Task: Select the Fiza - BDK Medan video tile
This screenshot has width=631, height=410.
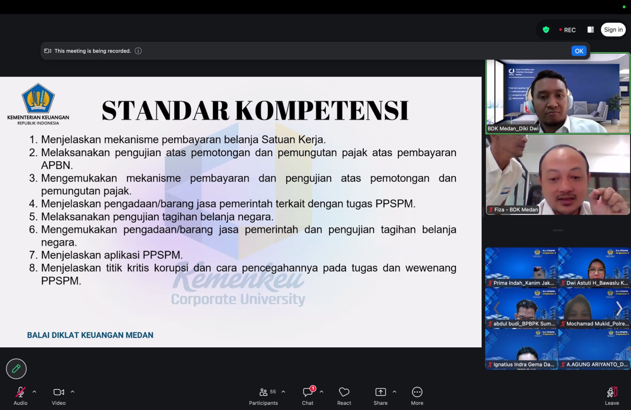Action: coord(558,175)
